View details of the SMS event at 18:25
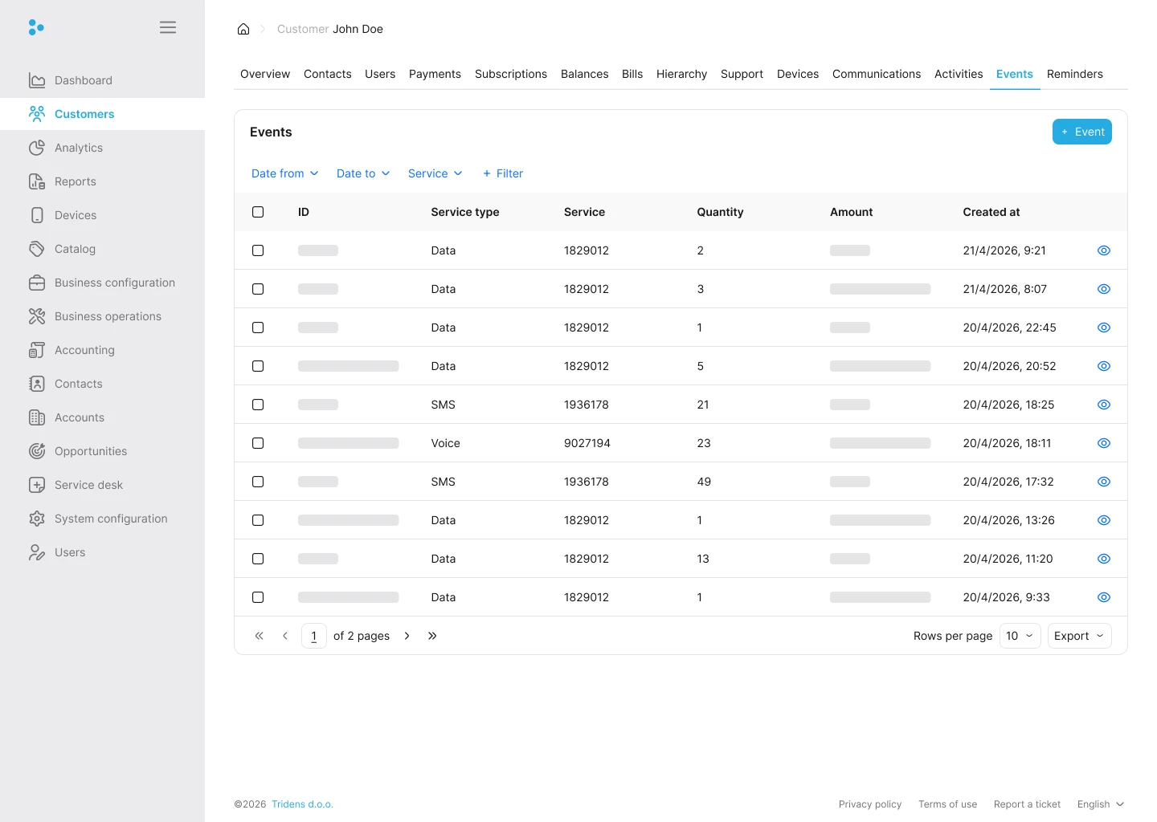Screen dimensions: 1157x822 click(1103, 405)
